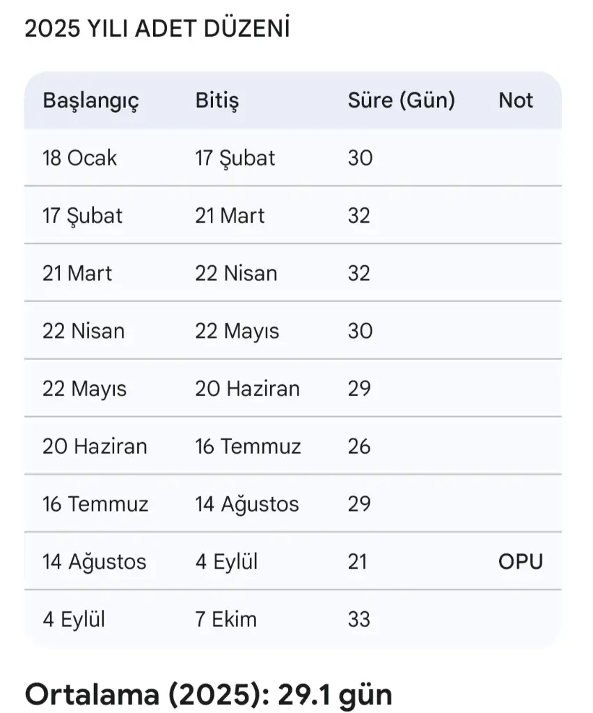
Task: Select the "18 Ocak" start date cell
Action: [x=80, y=158]
